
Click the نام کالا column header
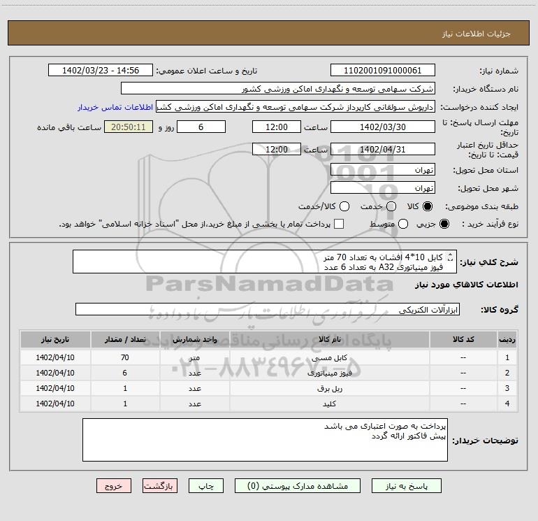(329, 339)
